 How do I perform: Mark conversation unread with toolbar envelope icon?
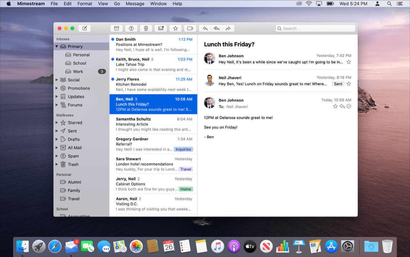point(161,29)
